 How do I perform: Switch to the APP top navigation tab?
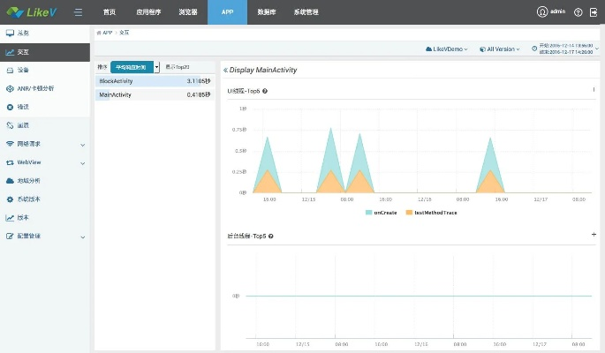(x=227, y=12)
